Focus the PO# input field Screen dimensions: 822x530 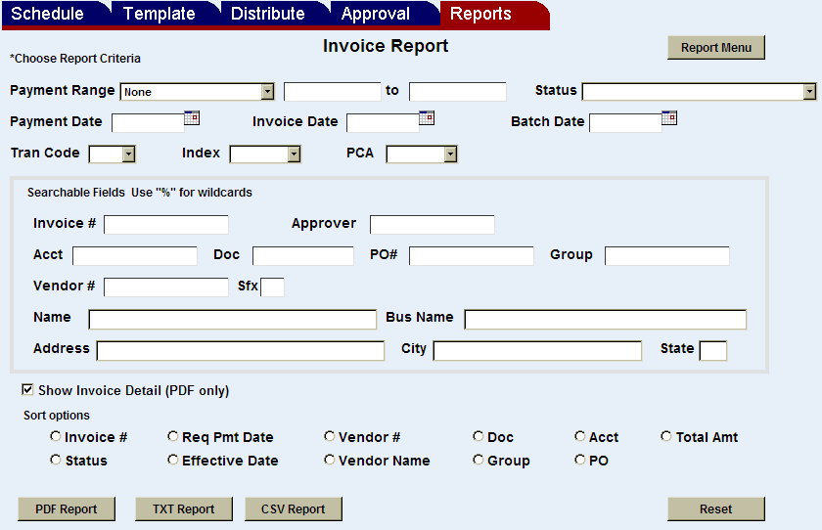472,256
